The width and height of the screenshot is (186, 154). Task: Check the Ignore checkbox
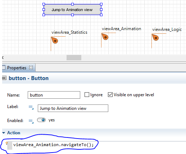(87, 95)
